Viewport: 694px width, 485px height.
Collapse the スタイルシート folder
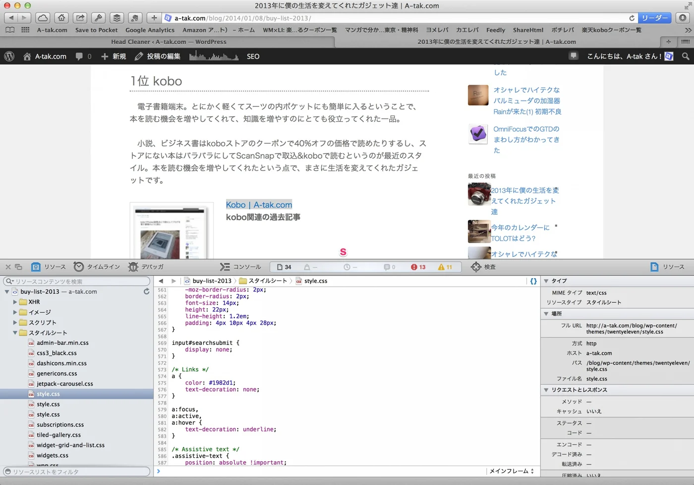tap(15, 333)
